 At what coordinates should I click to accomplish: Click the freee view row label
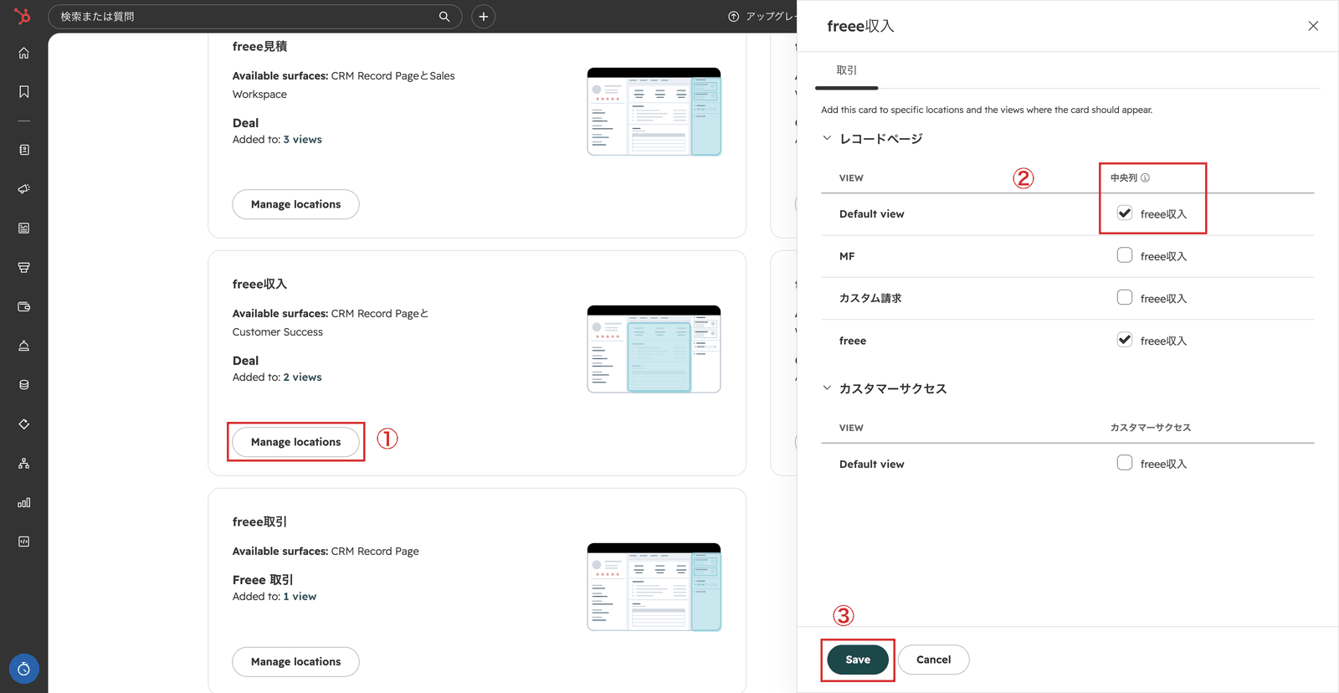(x=853, y=341)
